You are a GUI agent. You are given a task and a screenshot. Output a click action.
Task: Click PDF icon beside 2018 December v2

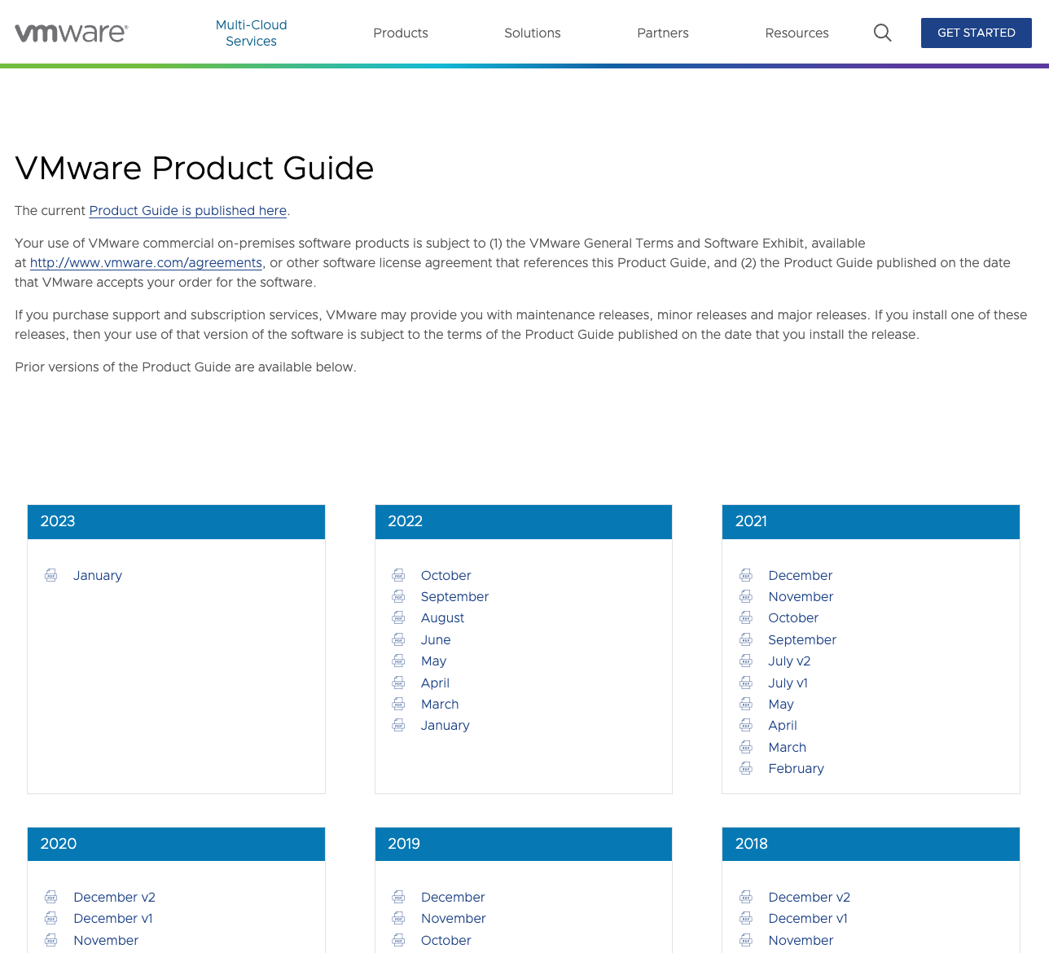[746, 897]
